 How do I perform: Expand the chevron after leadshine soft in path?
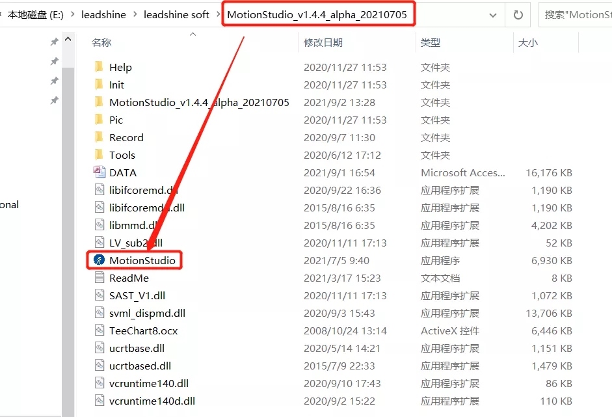tap(218, 14)
